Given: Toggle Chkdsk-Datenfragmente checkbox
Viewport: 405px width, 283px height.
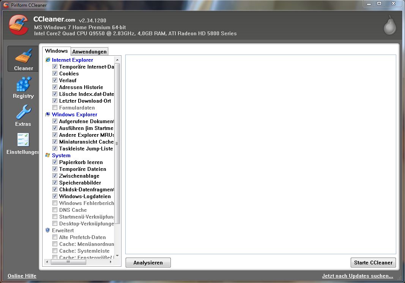Looking at the screenshot, I should click(55, 189).
